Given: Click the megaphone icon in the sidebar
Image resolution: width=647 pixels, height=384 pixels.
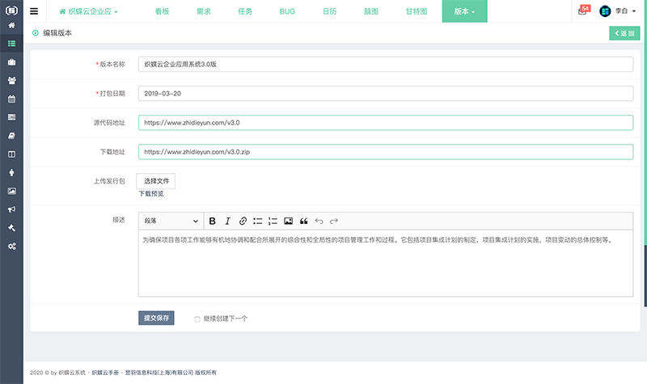Looking at the screenshot, I should (11, 209).
